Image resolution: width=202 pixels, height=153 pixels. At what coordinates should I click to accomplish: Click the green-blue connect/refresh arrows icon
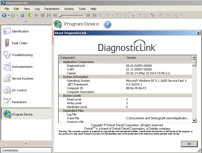(x=23, y=15)
